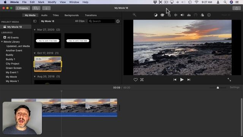Screen dimensions: 243x137
Task: Switch to the Titles tab
Action: click(x=56, y=15)
